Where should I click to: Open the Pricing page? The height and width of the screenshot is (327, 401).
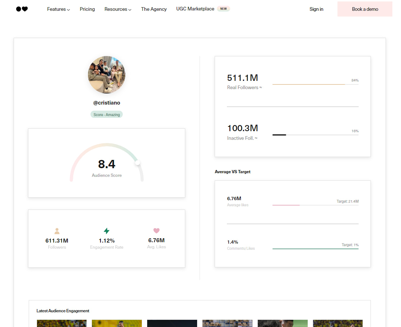[x=87, y=9]
